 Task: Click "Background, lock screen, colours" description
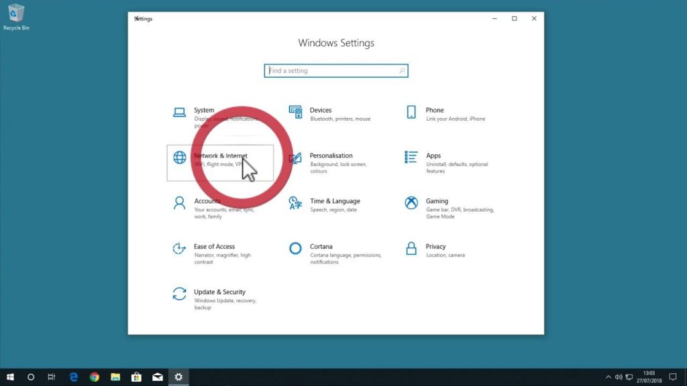(x=338, y=168)
